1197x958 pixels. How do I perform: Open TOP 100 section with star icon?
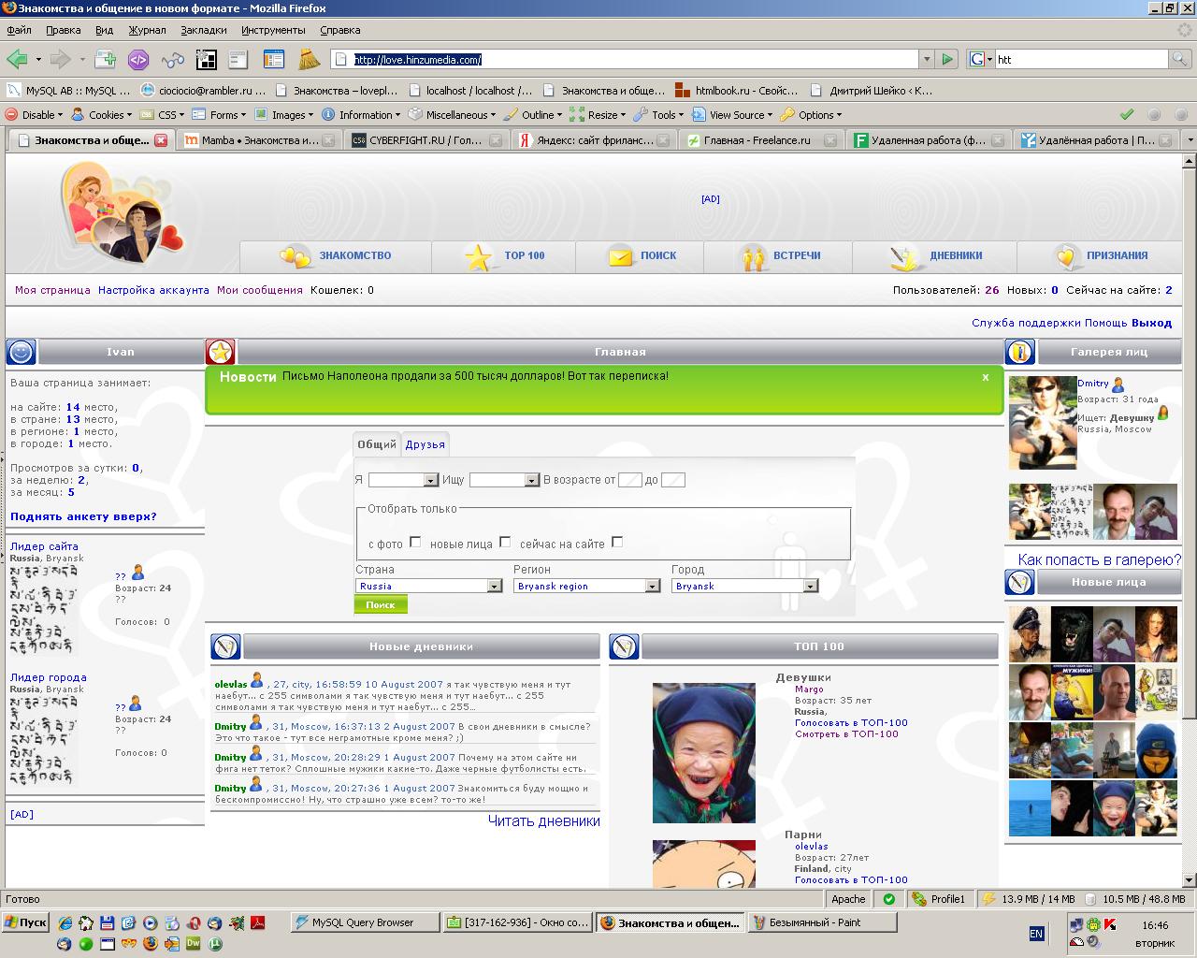[x=504, y=255]
